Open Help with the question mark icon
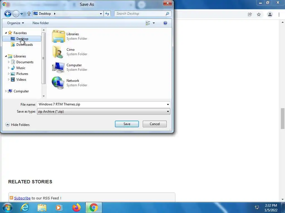Screen dimensions: 285x213 165,23
